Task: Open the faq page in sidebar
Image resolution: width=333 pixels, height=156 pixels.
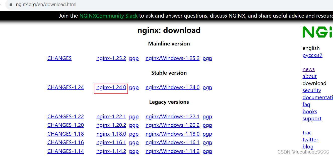Action: coord(306,105)
